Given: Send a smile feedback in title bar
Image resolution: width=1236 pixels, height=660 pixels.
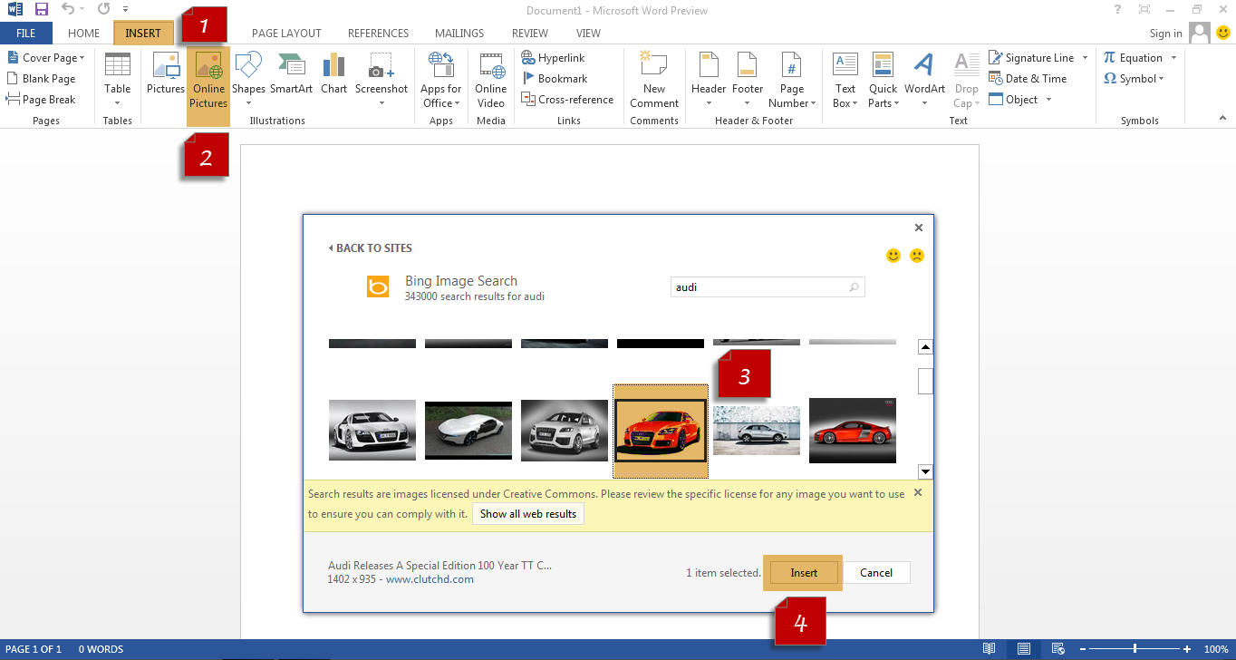Looking at the screenshot, I should [x=1223, y=33].
